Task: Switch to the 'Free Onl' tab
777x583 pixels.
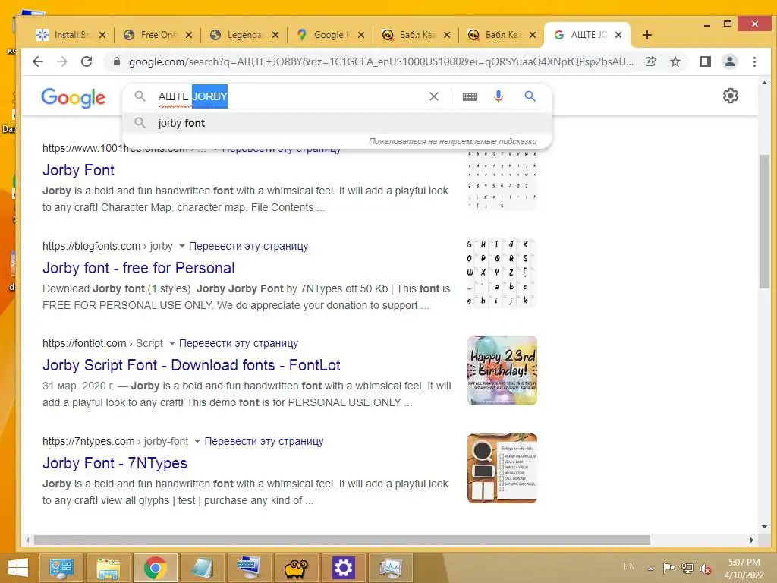Action: click(x=156, y=35)
